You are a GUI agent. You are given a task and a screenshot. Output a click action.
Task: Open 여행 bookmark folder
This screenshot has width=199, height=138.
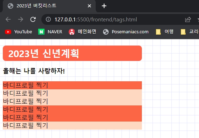[165, 32]
